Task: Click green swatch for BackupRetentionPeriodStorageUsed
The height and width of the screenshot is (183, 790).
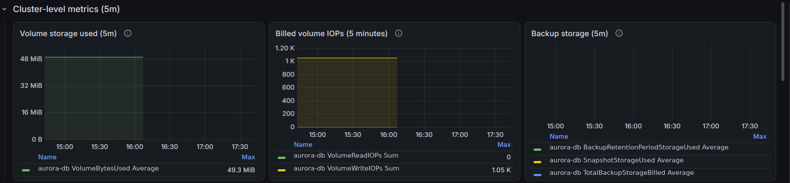Action: click(537, 149)
